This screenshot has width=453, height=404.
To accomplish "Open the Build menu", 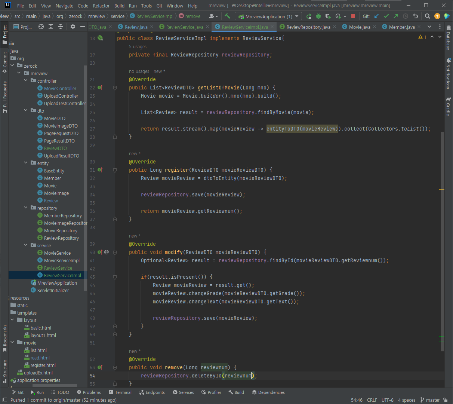I will click(x=119, y=6).
